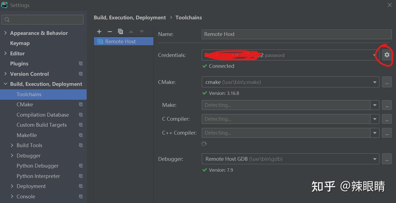
Task: Open the Debugger selection dropdown
Action: pyautogui.click(x=375, y=159)
